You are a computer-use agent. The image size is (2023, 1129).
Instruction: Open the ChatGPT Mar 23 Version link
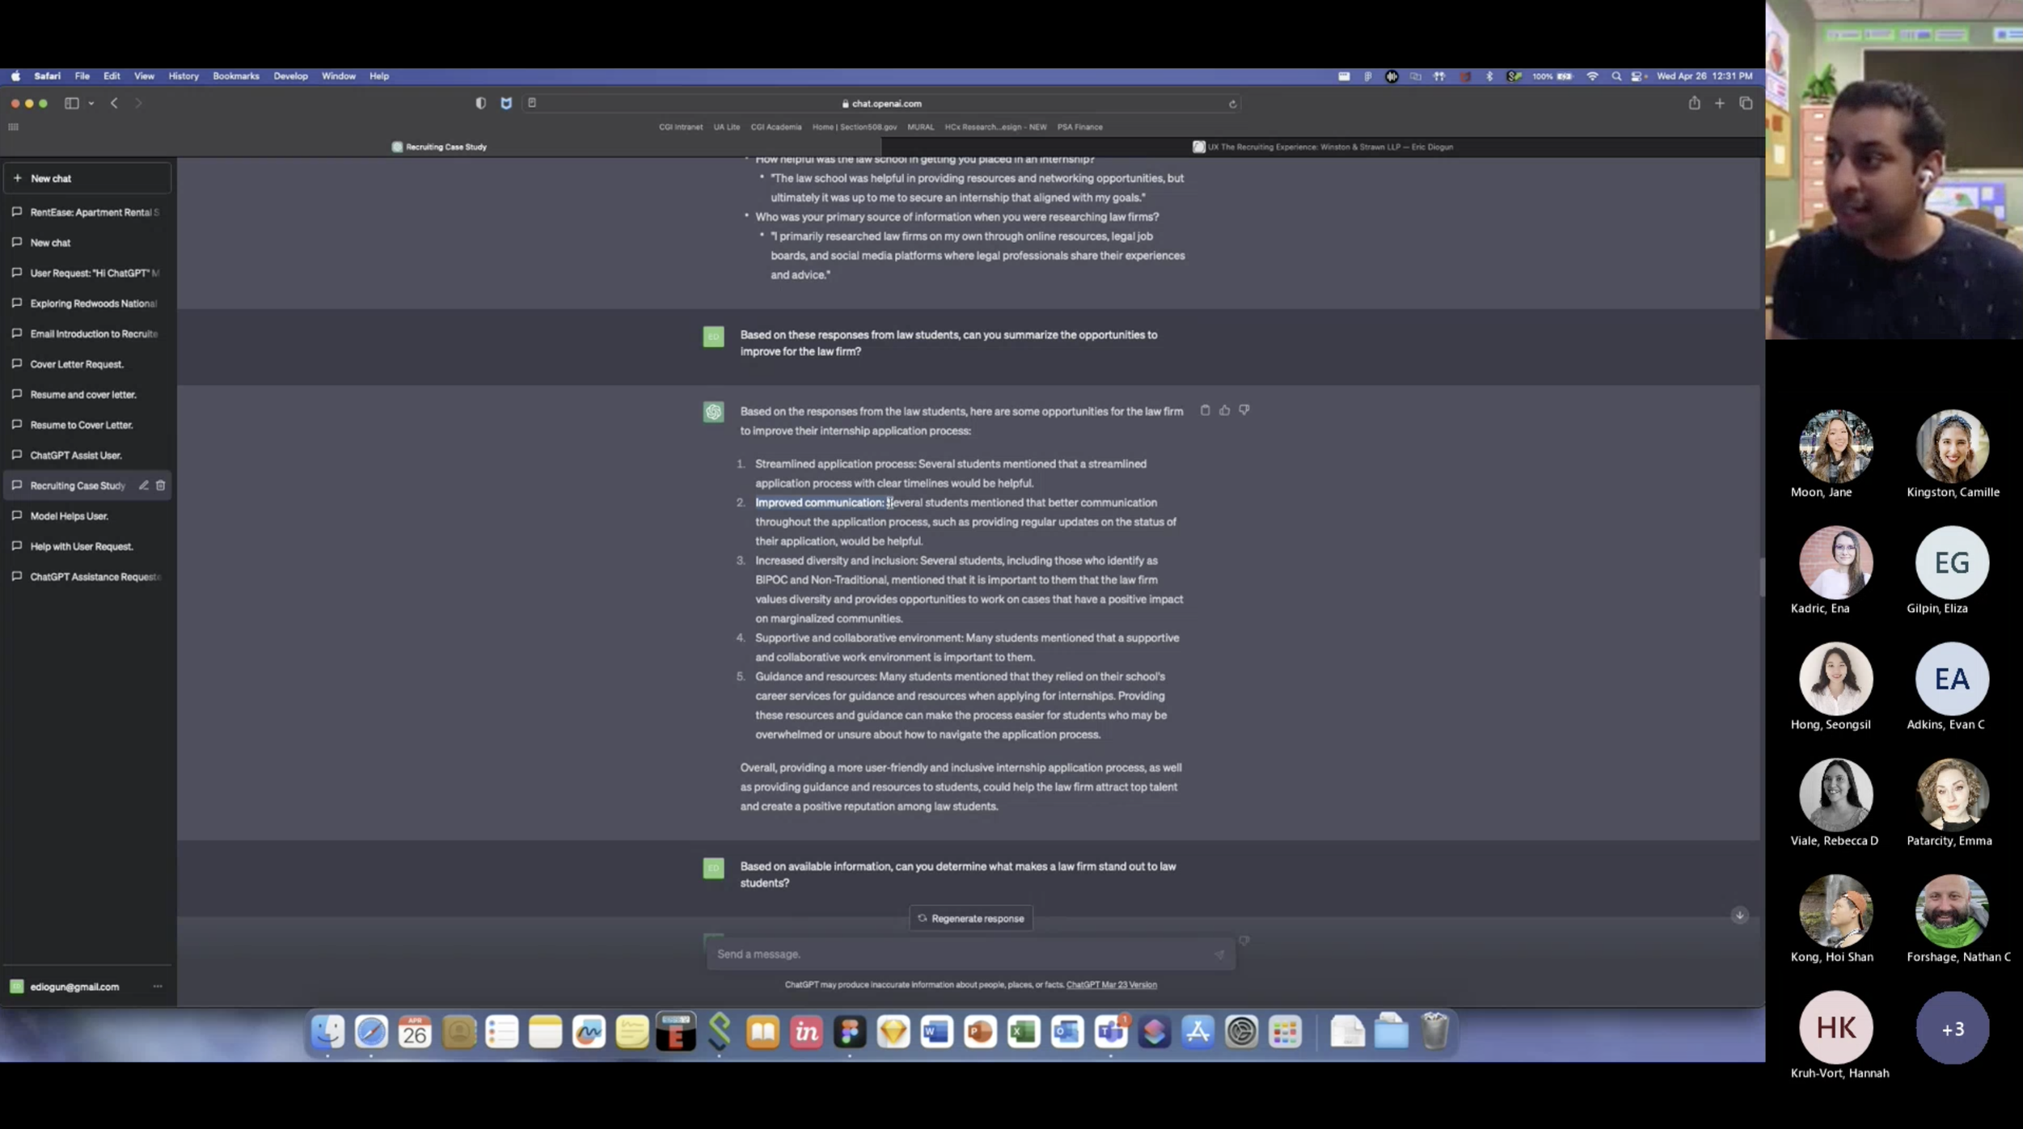click(x=1111, y=985)
